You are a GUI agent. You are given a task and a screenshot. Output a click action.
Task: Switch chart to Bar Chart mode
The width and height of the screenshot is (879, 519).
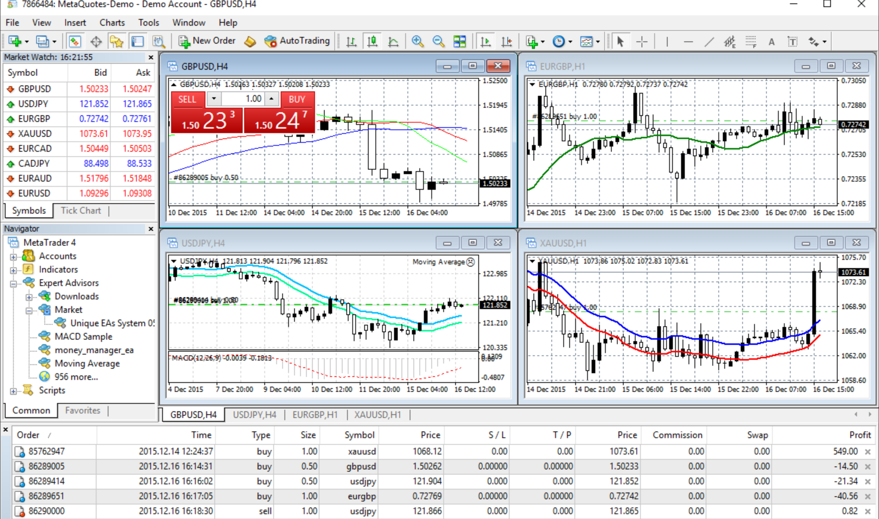[x=351, y=41]
